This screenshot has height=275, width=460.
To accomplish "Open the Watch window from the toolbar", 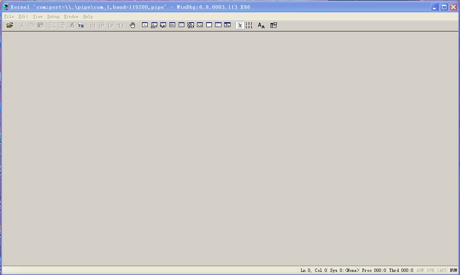I will coord(154,25).
